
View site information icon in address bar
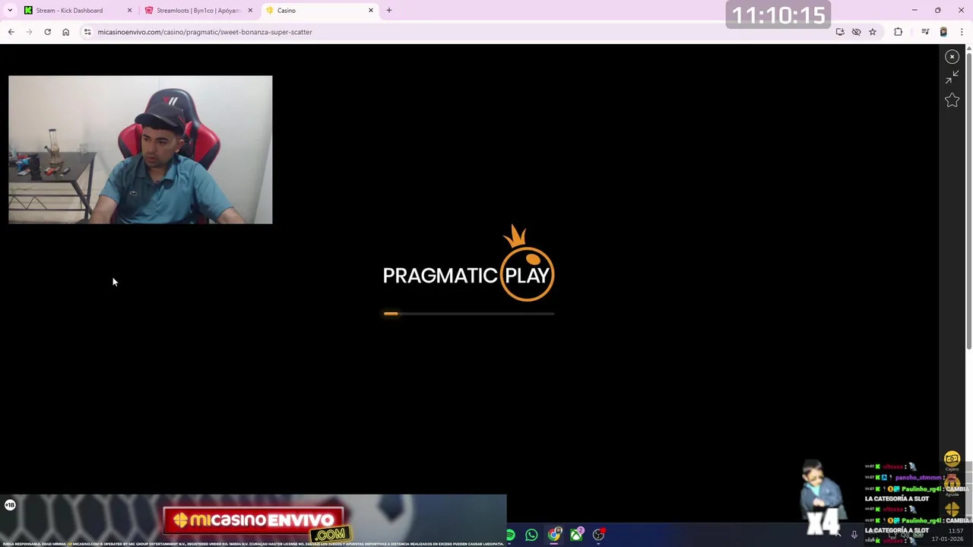click(87, 32)
